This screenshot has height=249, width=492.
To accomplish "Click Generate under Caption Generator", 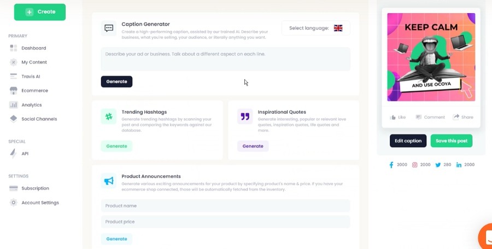I will point(117,82).
